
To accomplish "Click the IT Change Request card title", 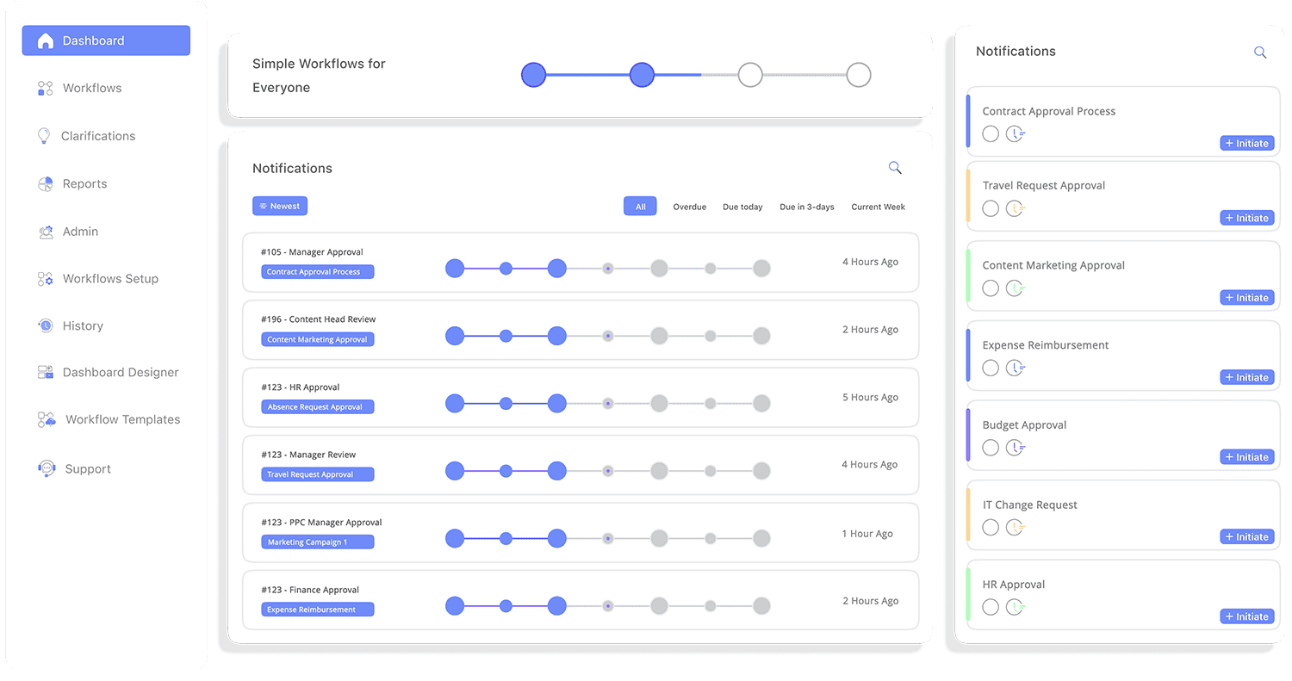I will (x=1030, y=505).
